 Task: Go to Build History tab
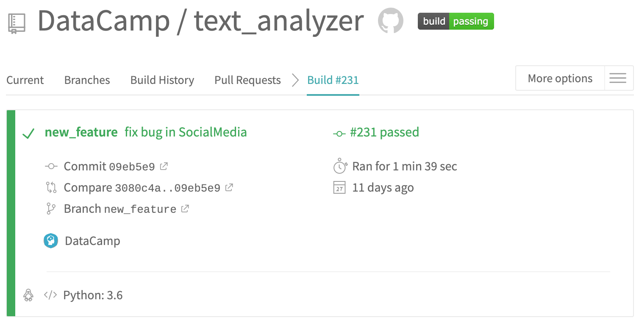coord(162,80)
